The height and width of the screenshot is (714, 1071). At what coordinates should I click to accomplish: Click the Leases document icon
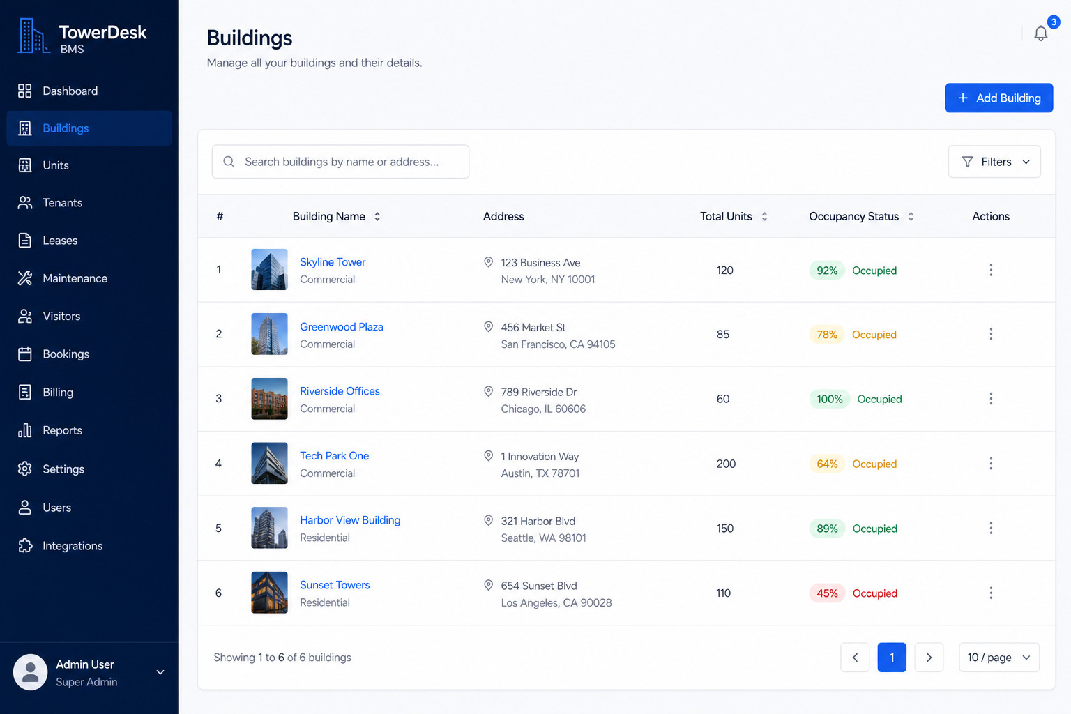coord(25,241)
